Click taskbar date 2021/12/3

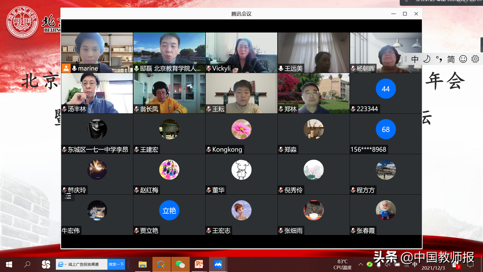(x=433, y=268)
